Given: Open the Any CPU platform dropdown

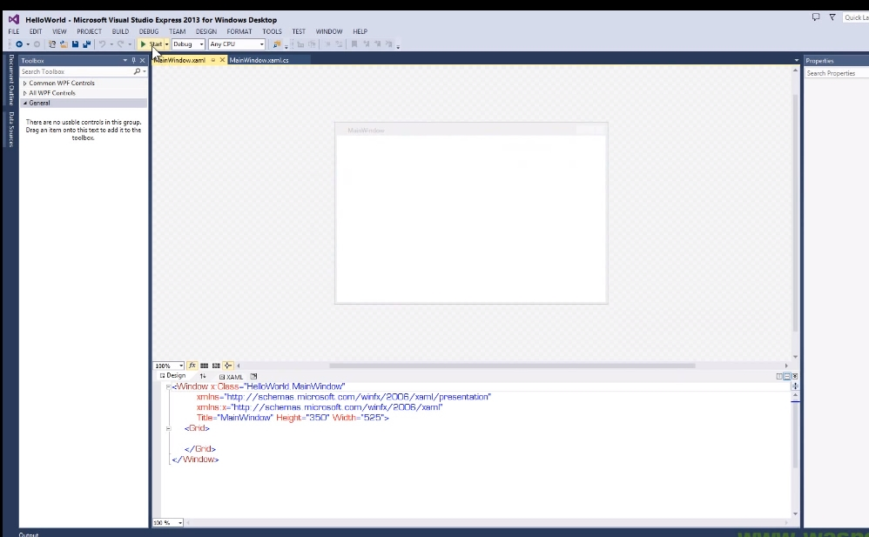Looking at the screenshot, I should point(260,44).
